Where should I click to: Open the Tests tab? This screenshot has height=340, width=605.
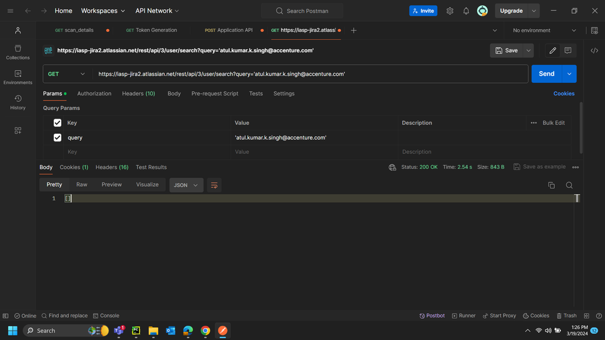[256, 94]
